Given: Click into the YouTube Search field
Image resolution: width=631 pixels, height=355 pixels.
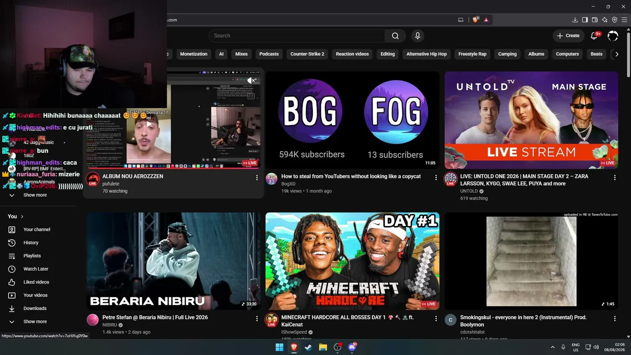Looking at the screenshot, I should [297, 35].
